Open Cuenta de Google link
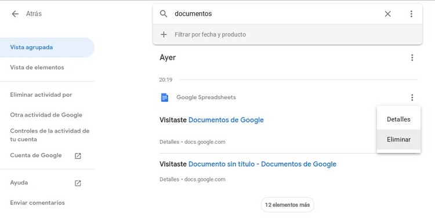 point(36,155)
